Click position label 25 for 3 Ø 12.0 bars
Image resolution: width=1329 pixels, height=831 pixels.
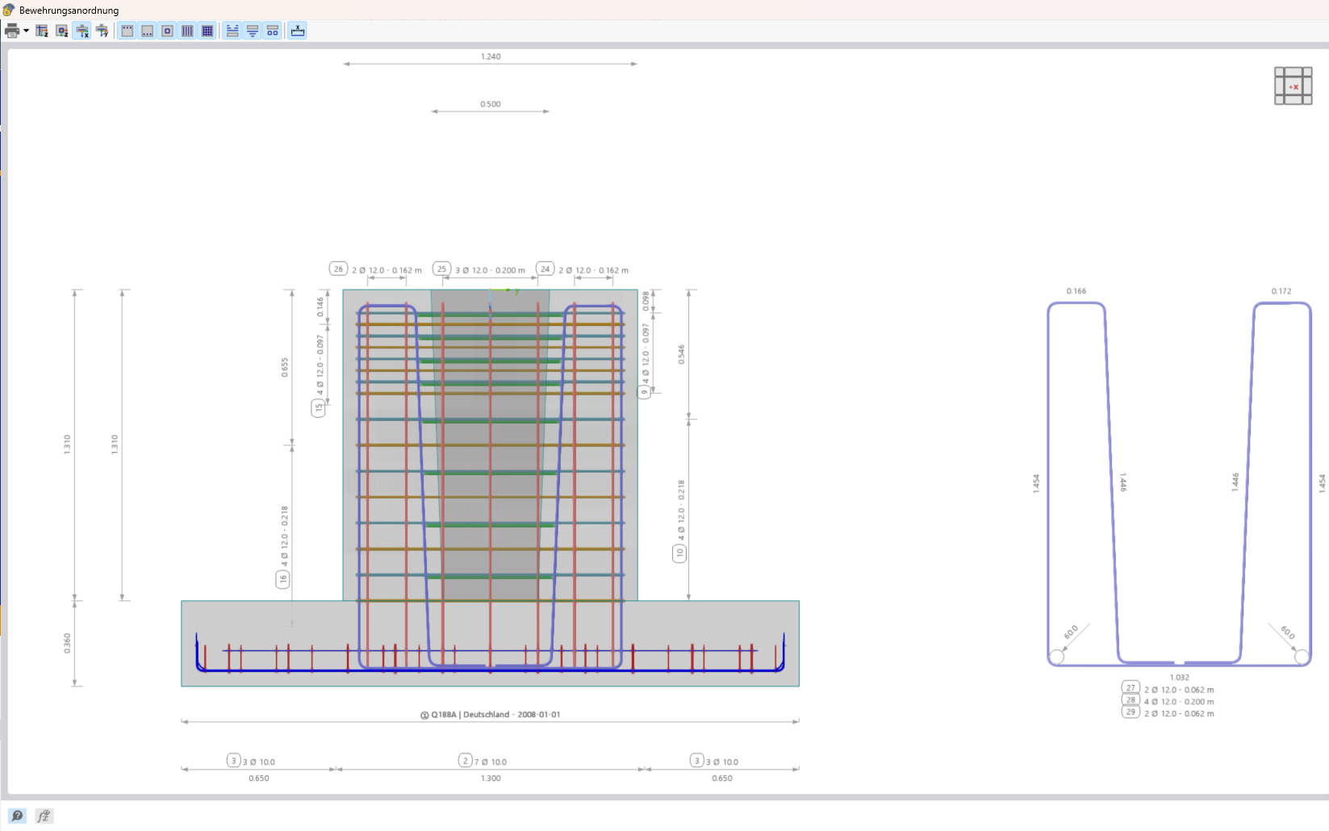(441, 269)
